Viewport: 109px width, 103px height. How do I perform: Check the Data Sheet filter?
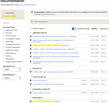pyautogui.click(x=4, y=42)
